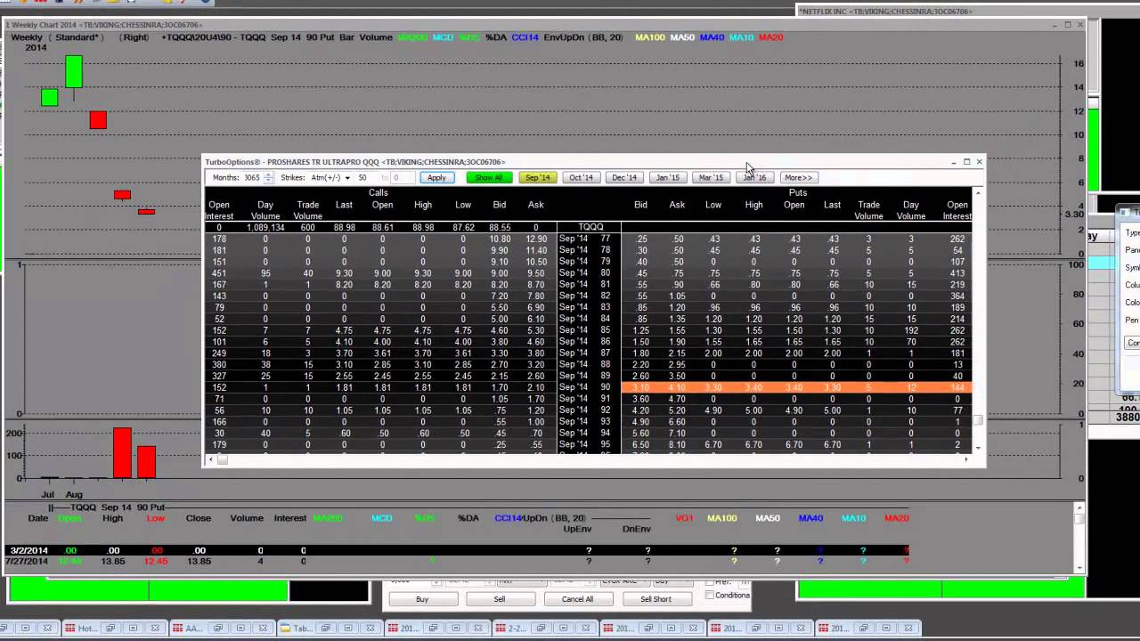Click the red grid icon on the 2-2... tab
This screenshot has height=641, width=1140.
[501, 628]
